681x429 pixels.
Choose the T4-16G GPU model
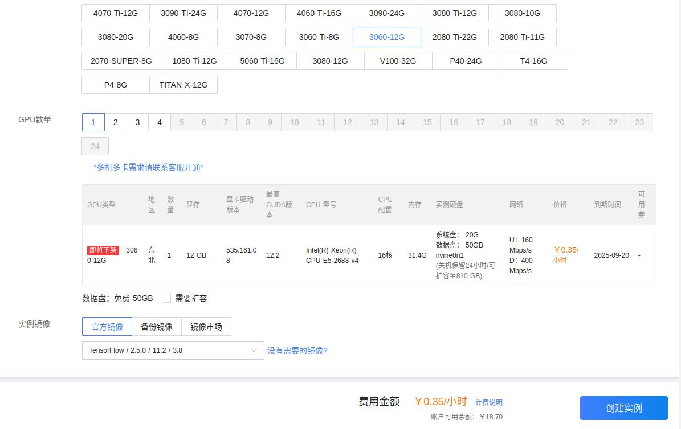[534, 61]
